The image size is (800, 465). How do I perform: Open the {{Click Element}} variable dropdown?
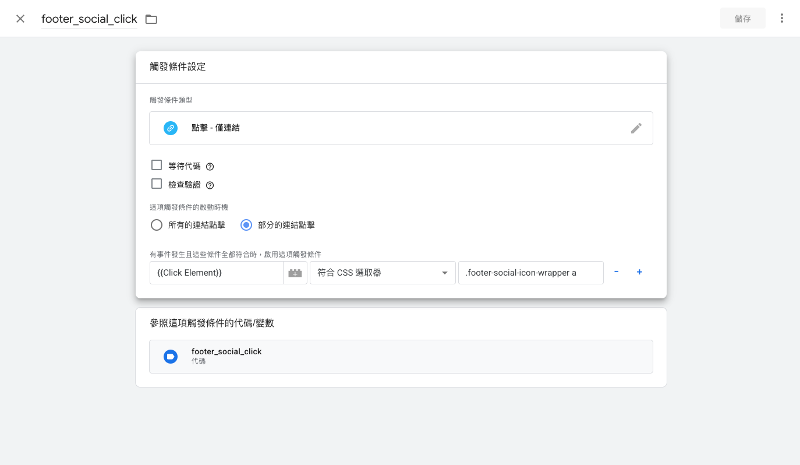pyautogui.click(x=216, y=273)
